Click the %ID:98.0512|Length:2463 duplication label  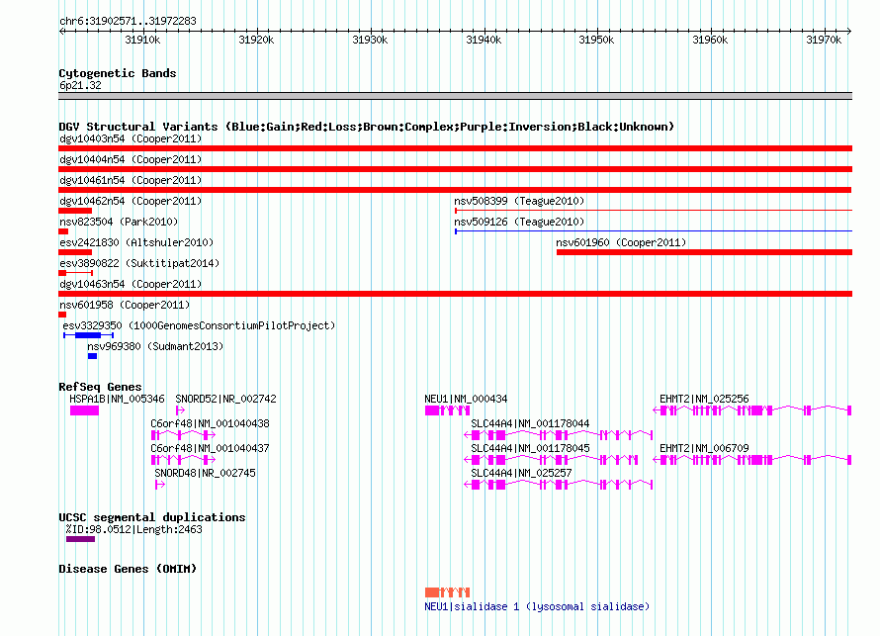coord(133,529)
